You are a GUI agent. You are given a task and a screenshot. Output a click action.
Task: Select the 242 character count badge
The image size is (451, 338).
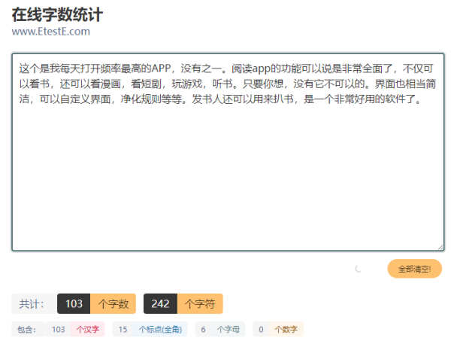pos(160,303)
